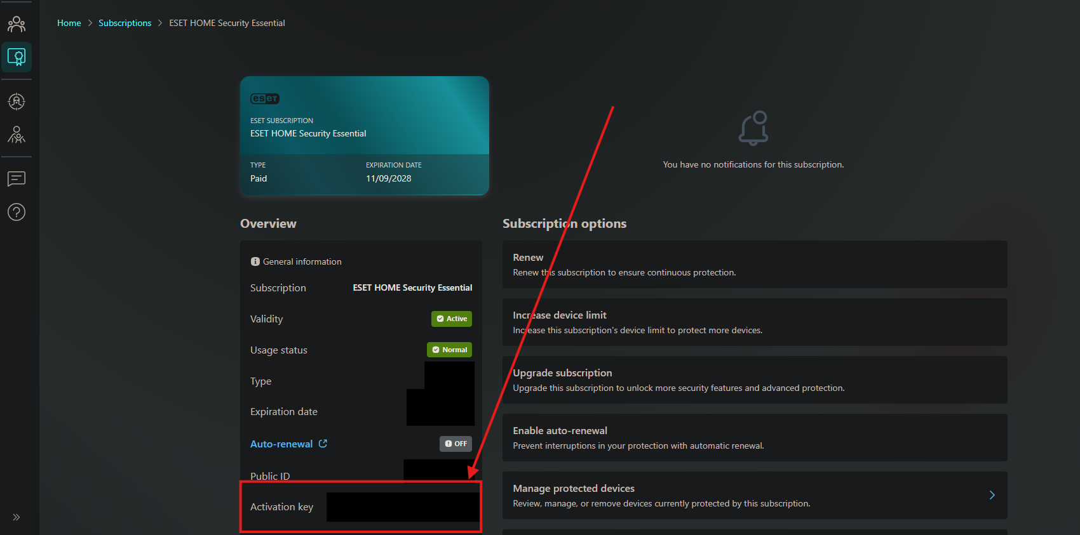Select the Increase device limit option

(x=754, y=322)
